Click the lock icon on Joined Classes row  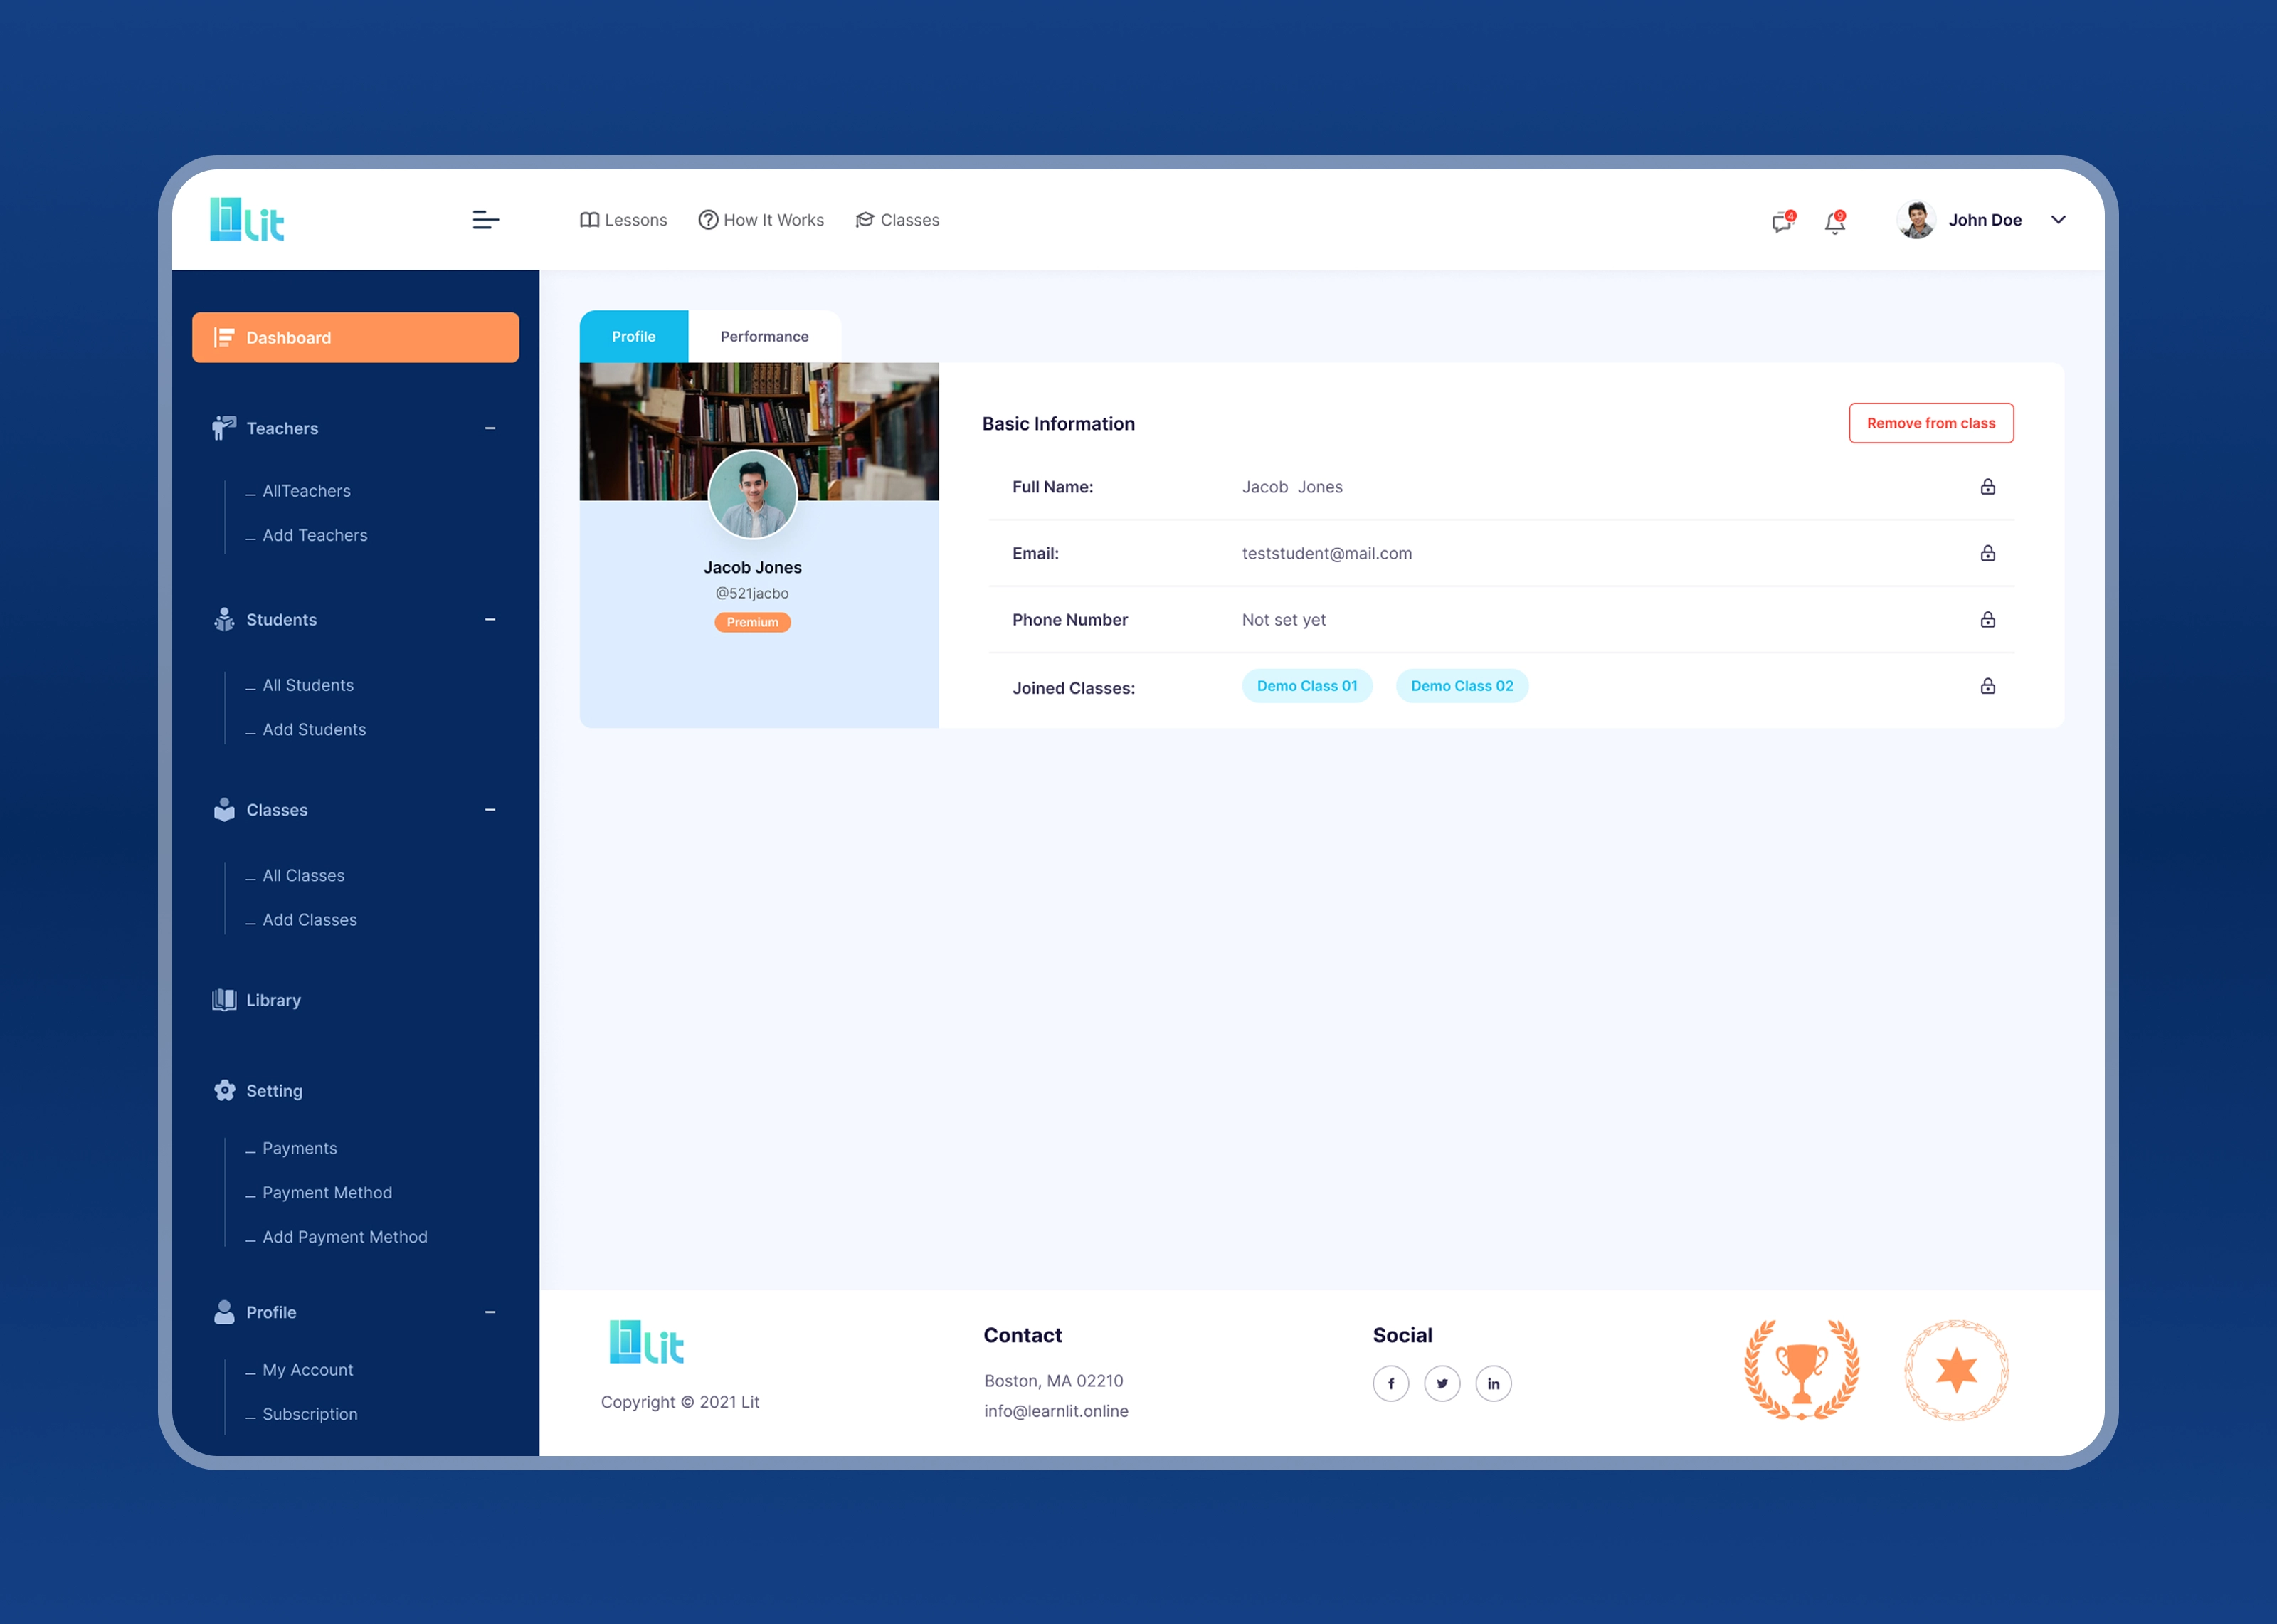coord(1988,686)
